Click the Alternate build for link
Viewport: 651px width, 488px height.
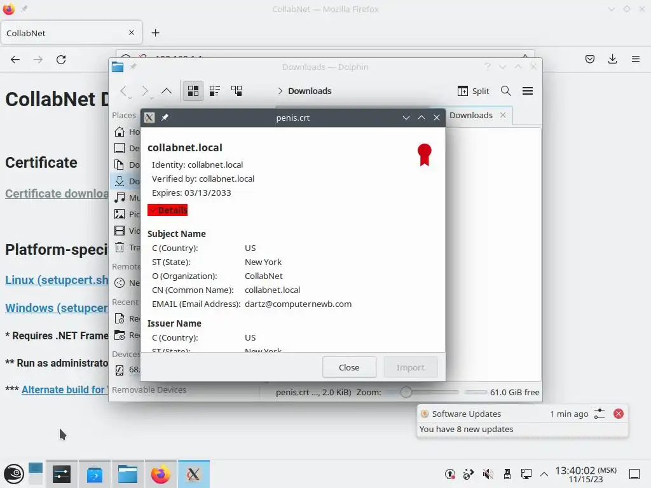click(x=64, y=390)
